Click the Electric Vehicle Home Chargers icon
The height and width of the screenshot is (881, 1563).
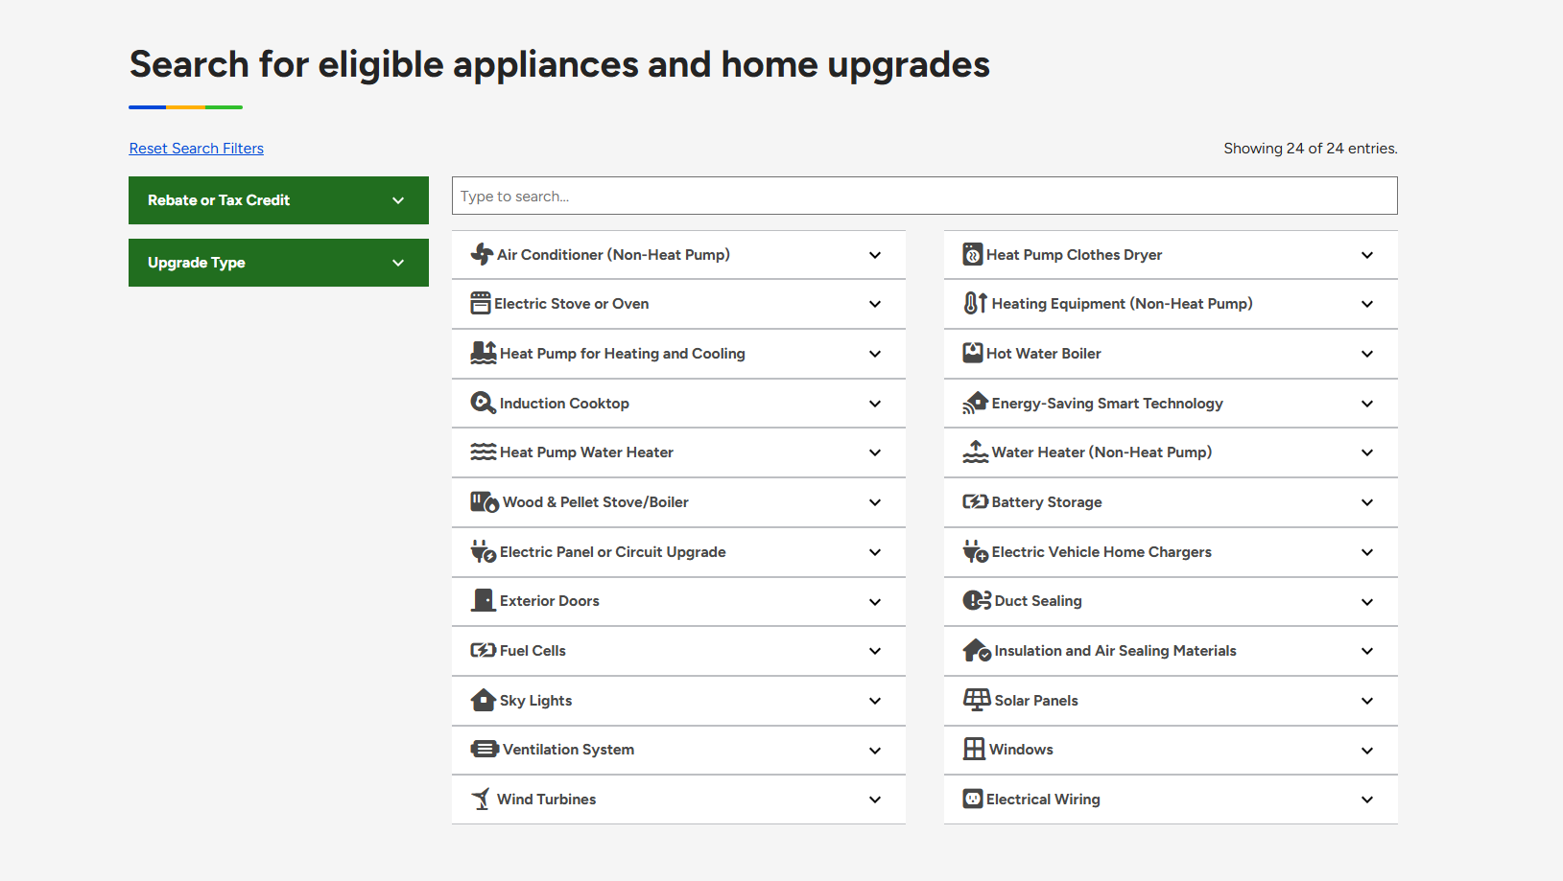pos(976,551)
